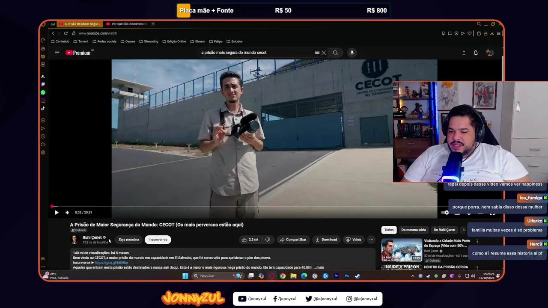Open the Edição Online bookmarks folder
The width and height of the screenshot is (548, 308).
tap(174, 41)
